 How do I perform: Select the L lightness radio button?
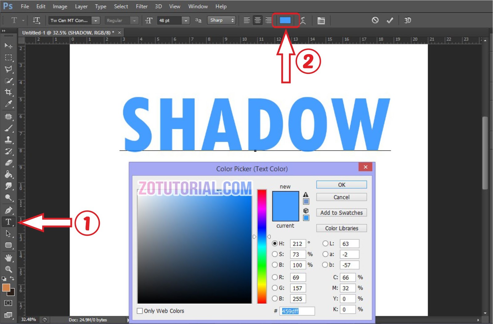pyautogui.click(x=326, y=244)
